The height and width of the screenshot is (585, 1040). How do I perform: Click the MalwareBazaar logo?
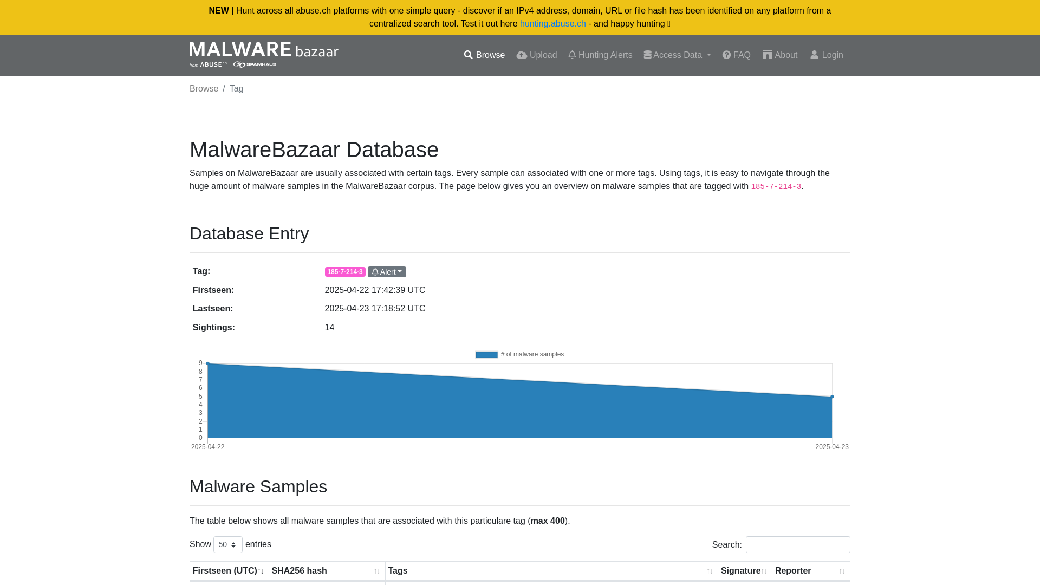pos(264,55)
